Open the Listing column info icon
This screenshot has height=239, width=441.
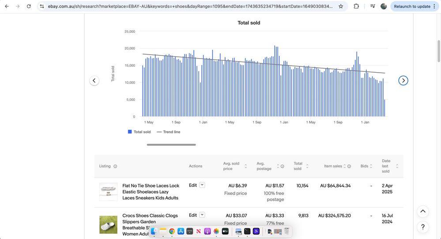(x=115, y=166)
